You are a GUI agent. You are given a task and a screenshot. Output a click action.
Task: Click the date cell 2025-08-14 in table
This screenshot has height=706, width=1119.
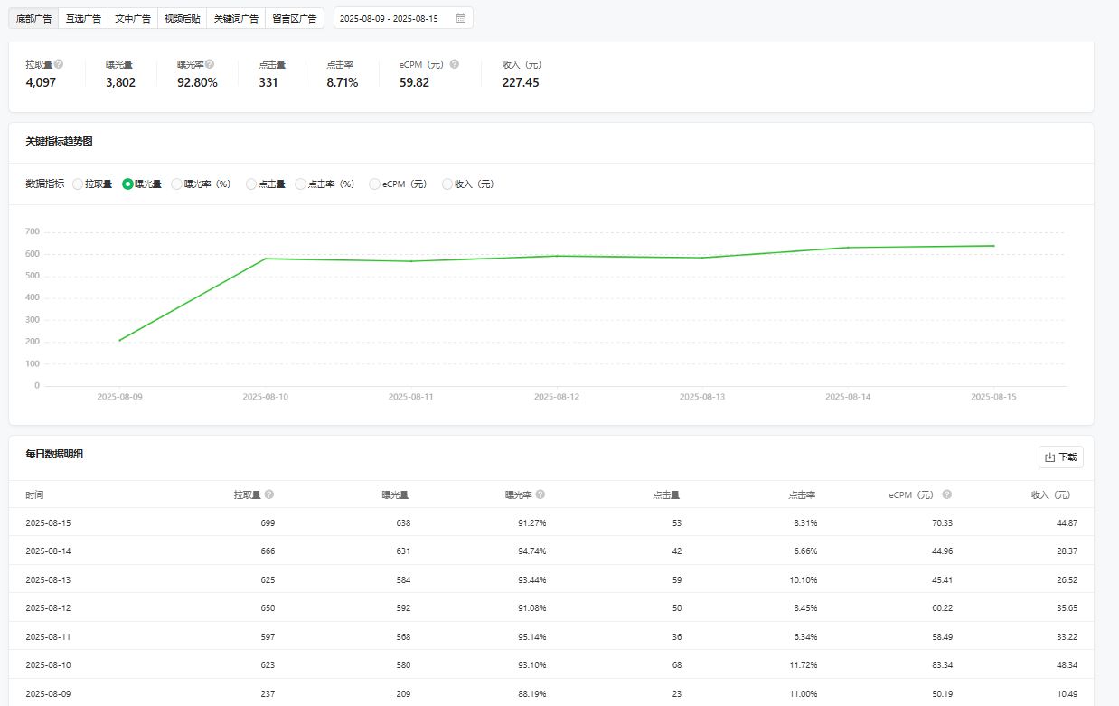pos(48,551)
